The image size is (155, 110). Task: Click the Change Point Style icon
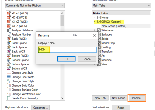(8, 81)
